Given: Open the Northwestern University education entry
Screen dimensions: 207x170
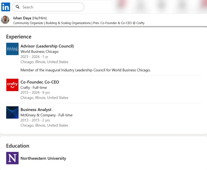Looking at the screenshot, I should coord(43,158).
